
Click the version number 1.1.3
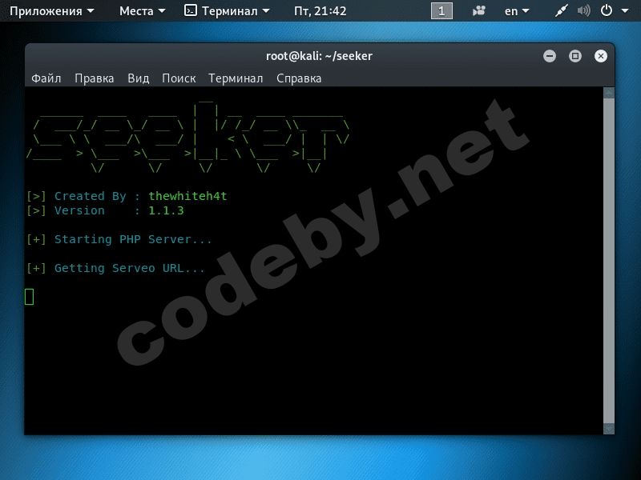(x=166, y=210)
